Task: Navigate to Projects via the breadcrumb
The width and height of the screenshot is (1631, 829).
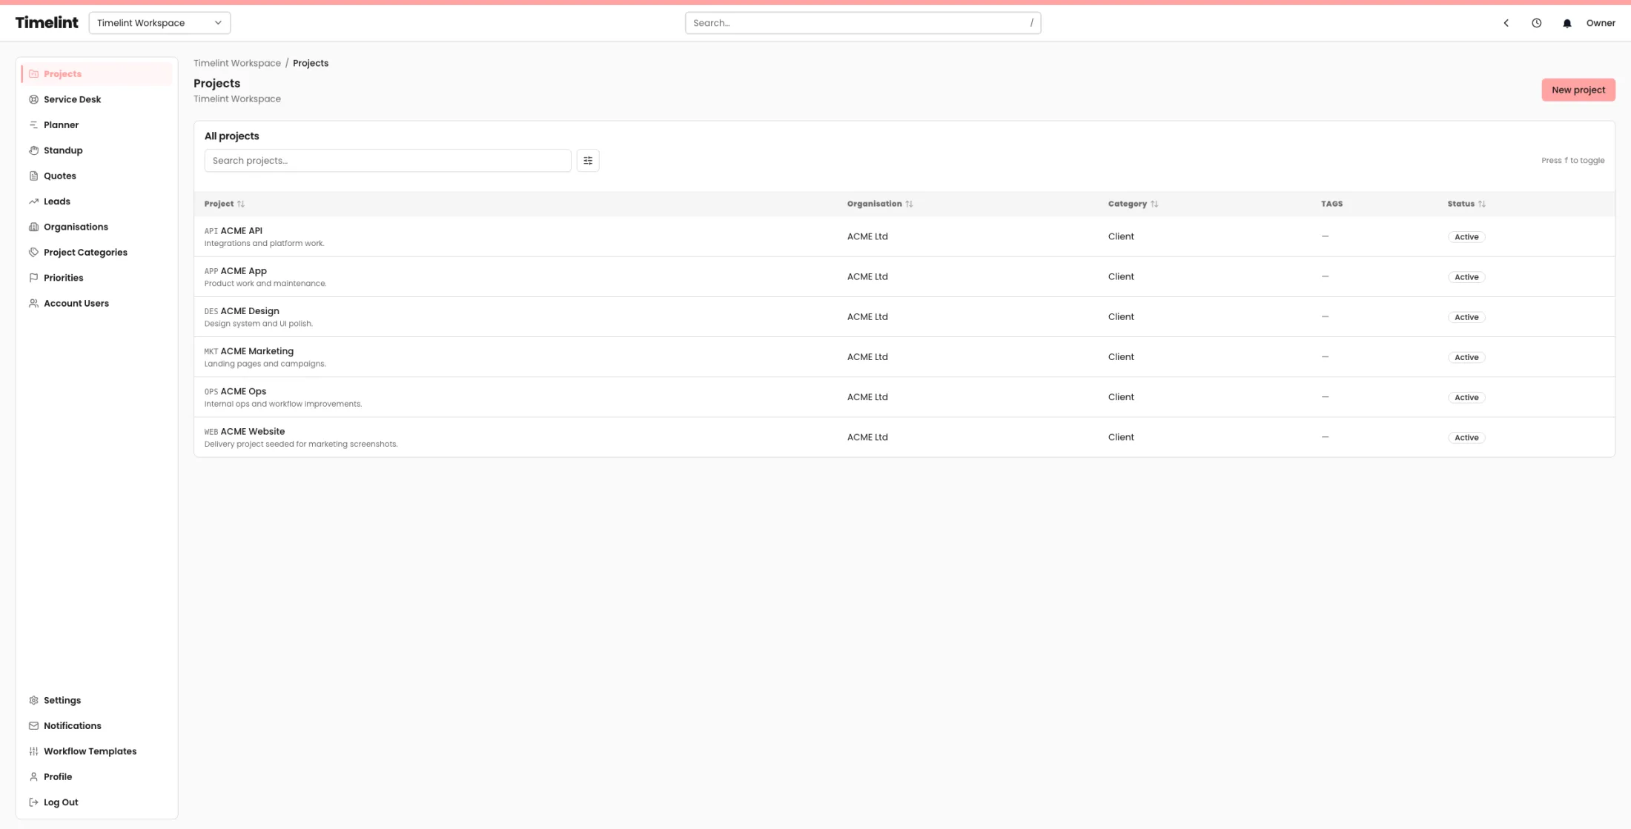Action: 311,63
